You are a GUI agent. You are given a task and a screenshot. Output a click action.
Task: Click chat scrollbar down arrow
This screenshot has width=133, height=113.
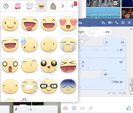click(131, 94)
